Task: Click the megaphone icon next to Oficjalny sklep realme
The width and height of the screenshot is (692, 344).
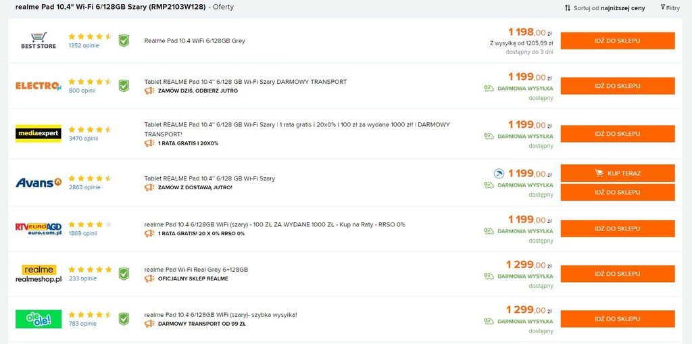Action: pos(149,278)
